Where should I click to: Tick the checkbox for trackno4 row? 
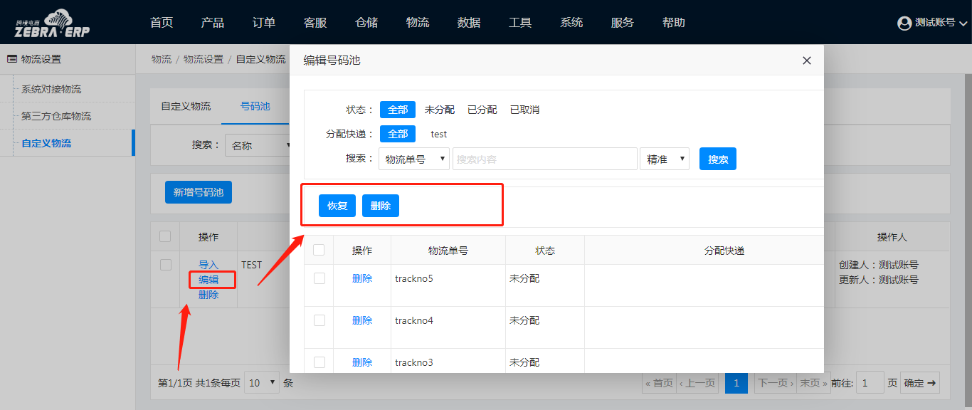(x=319, y=320)
